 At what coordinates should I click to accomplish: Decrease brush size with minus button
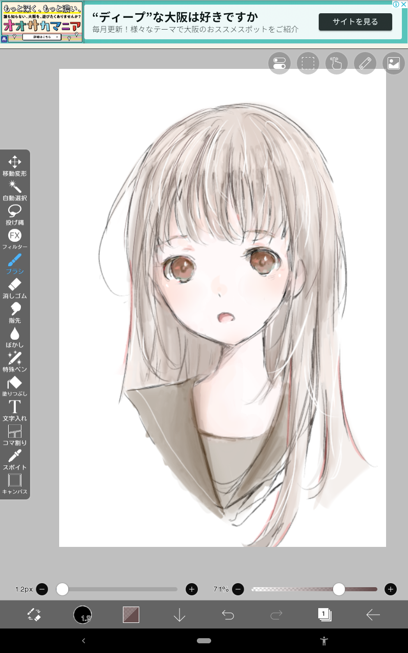point(42,589)
